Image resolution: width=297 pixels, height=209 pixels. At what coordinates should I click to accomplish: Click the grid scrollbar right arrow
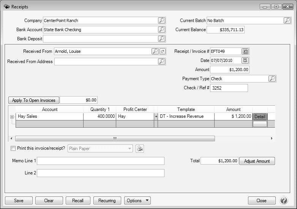point(272,139)
